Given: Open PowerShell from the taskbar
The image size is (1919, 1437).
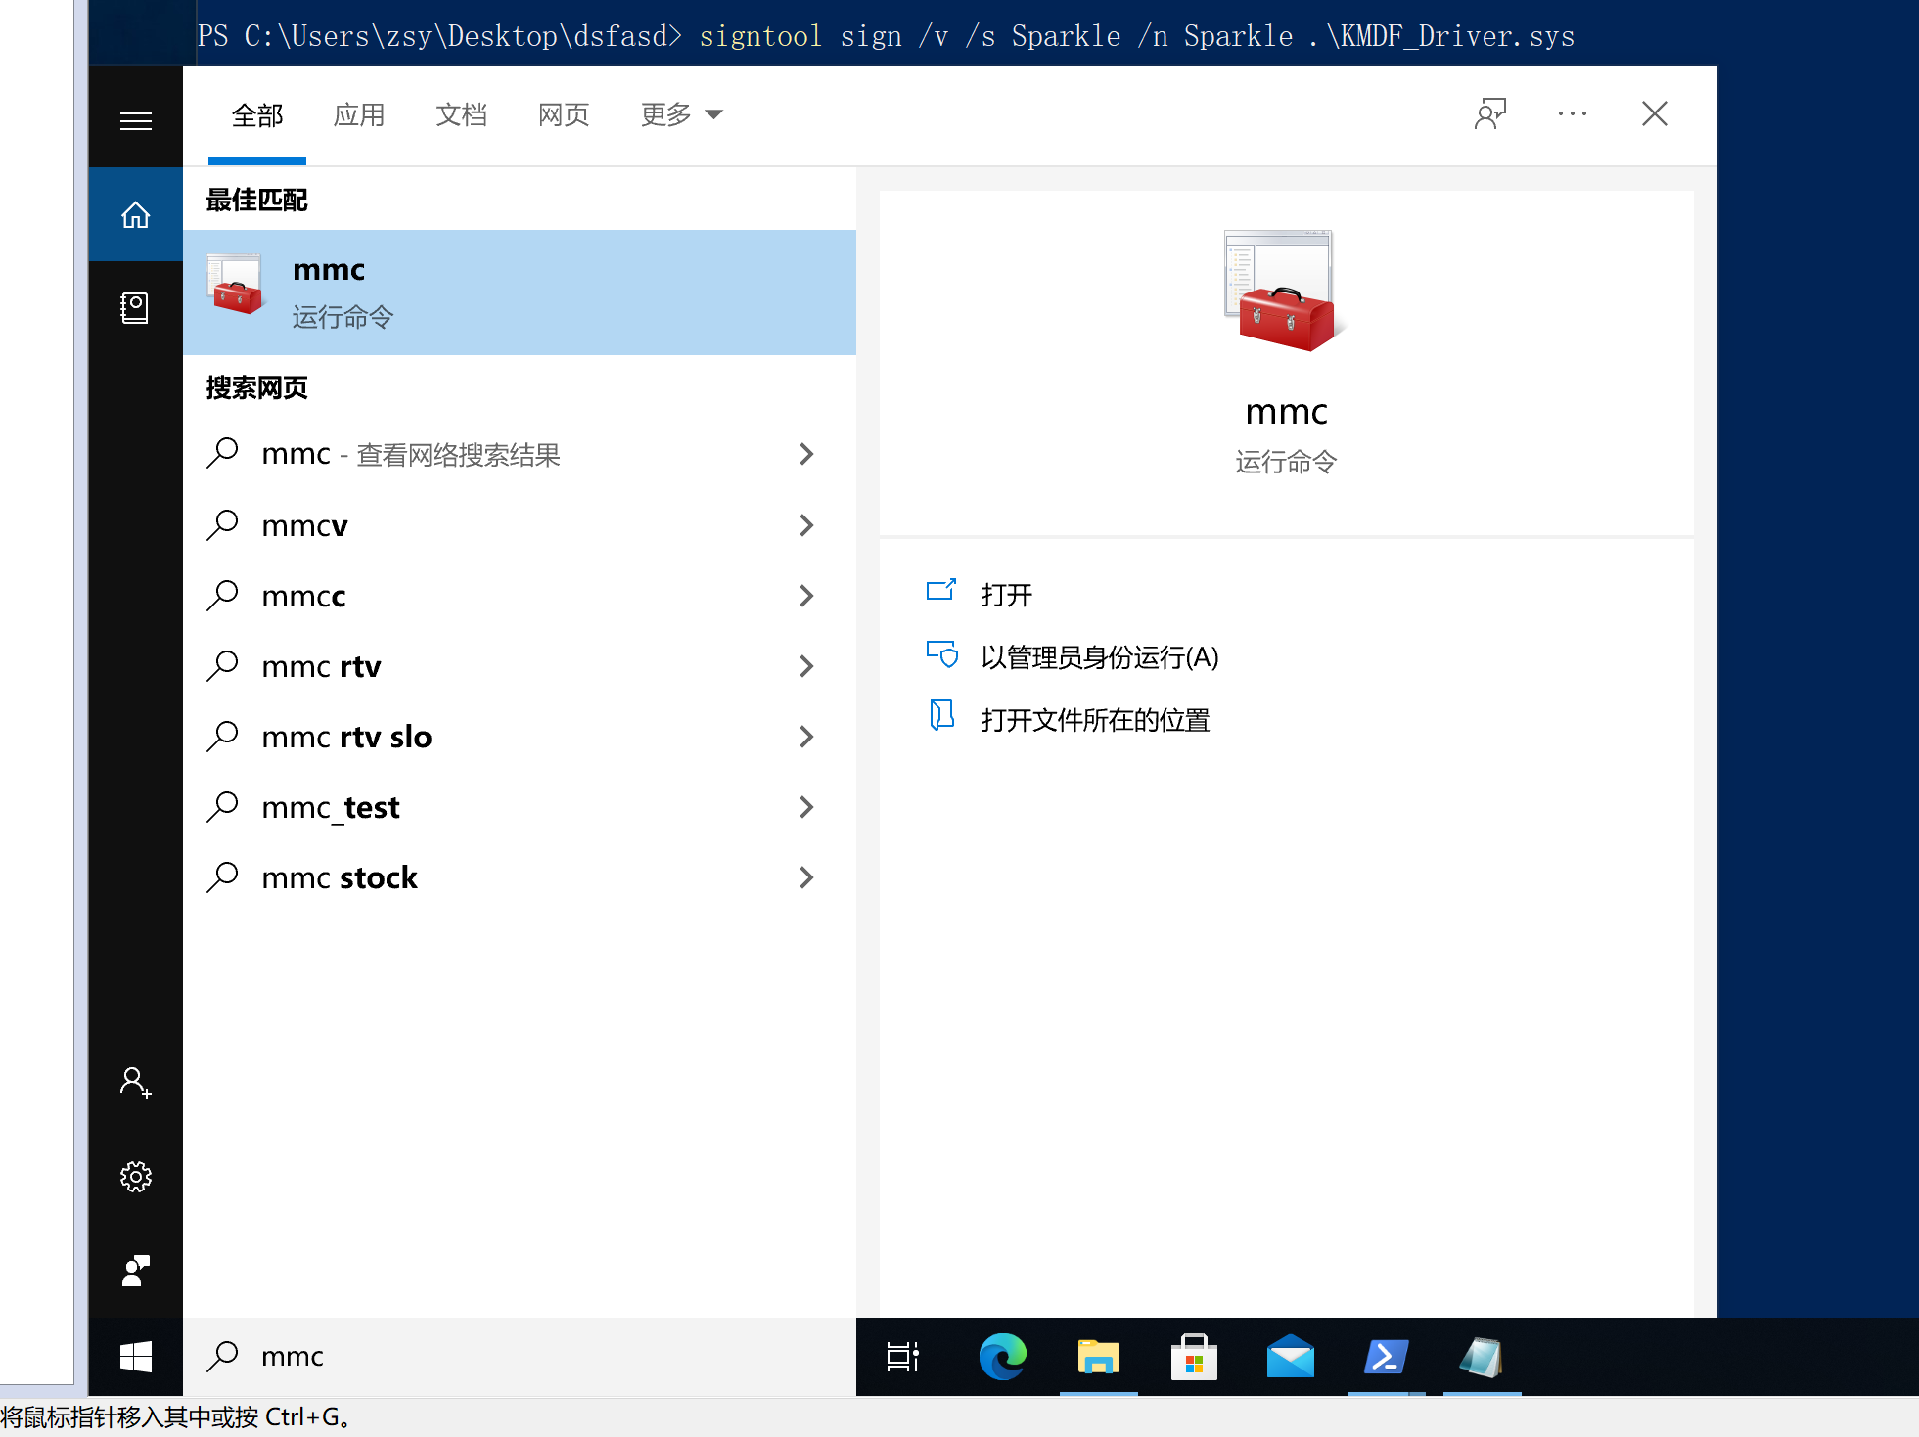Looking at the screenshot, I should tap(1386, 1358).
